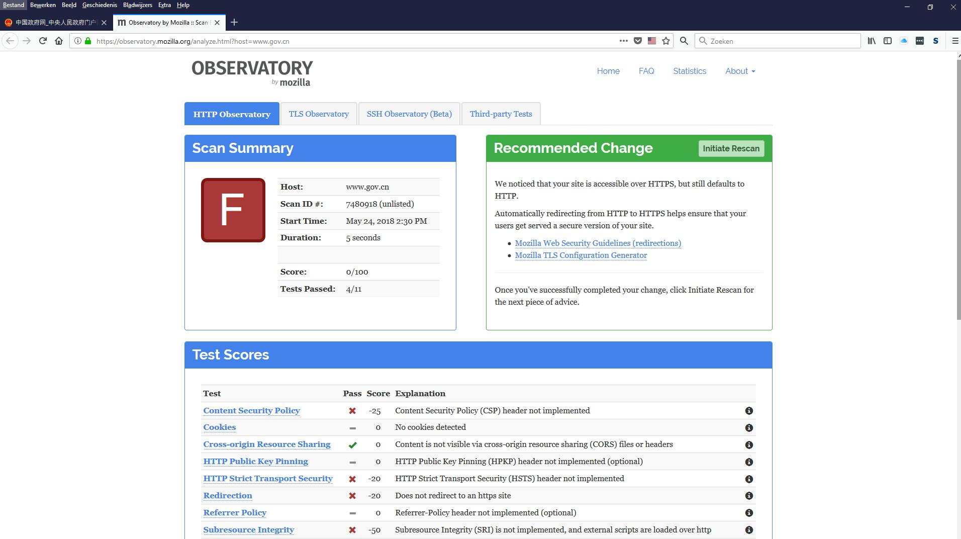This screenshot has height=539, width=961.
Task: Show info for Cross-origin Resource Sharing row
Action: [749, 445]
